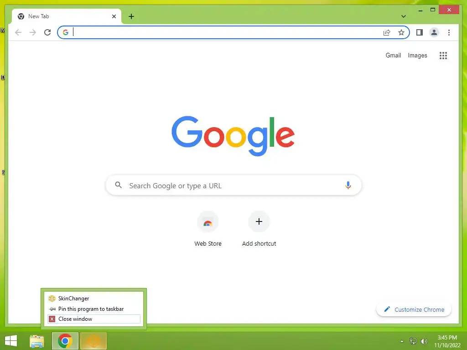
Task: Start voice search with the microphone
Action: click(x=348, y=185)
